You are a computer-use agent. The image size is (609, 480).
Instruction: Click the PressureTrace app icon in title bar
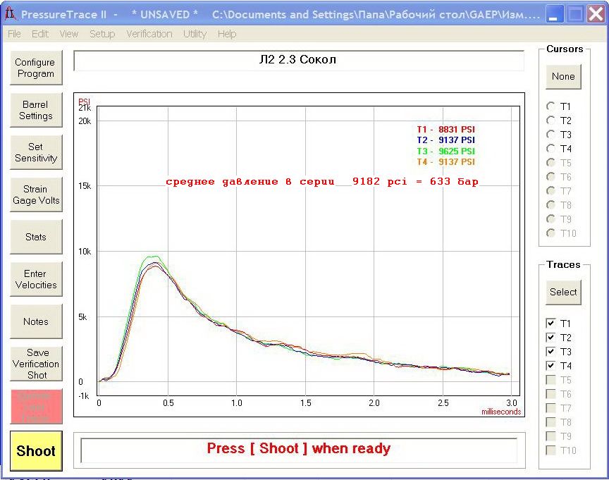tap(10, 14)
